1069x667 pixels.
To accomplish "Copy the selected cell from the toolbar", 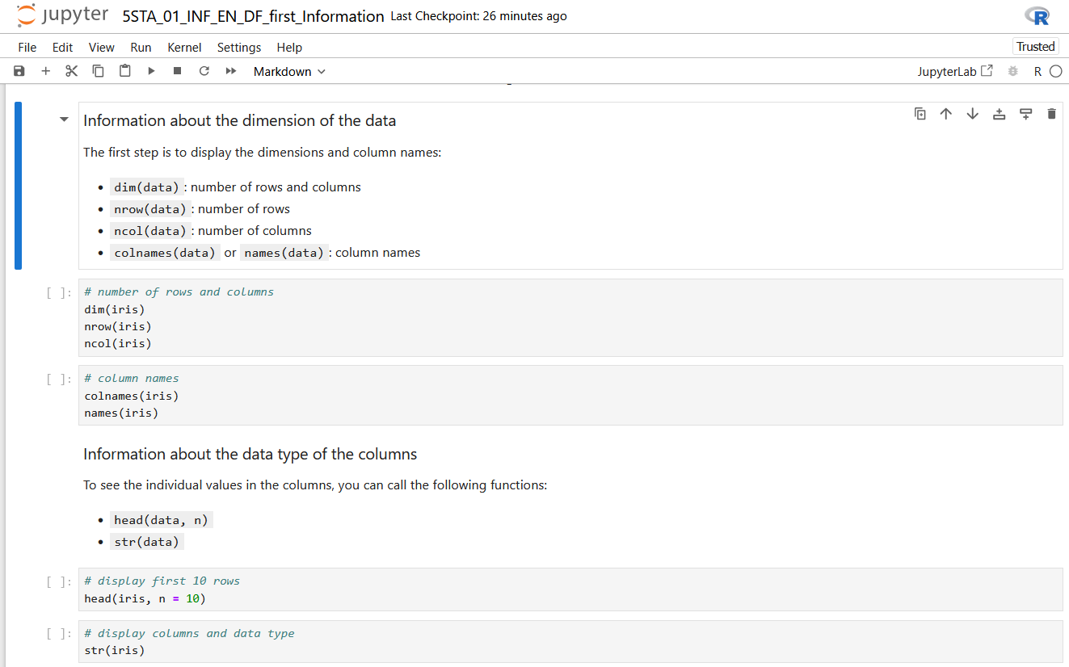I will [x=98, y=71].
